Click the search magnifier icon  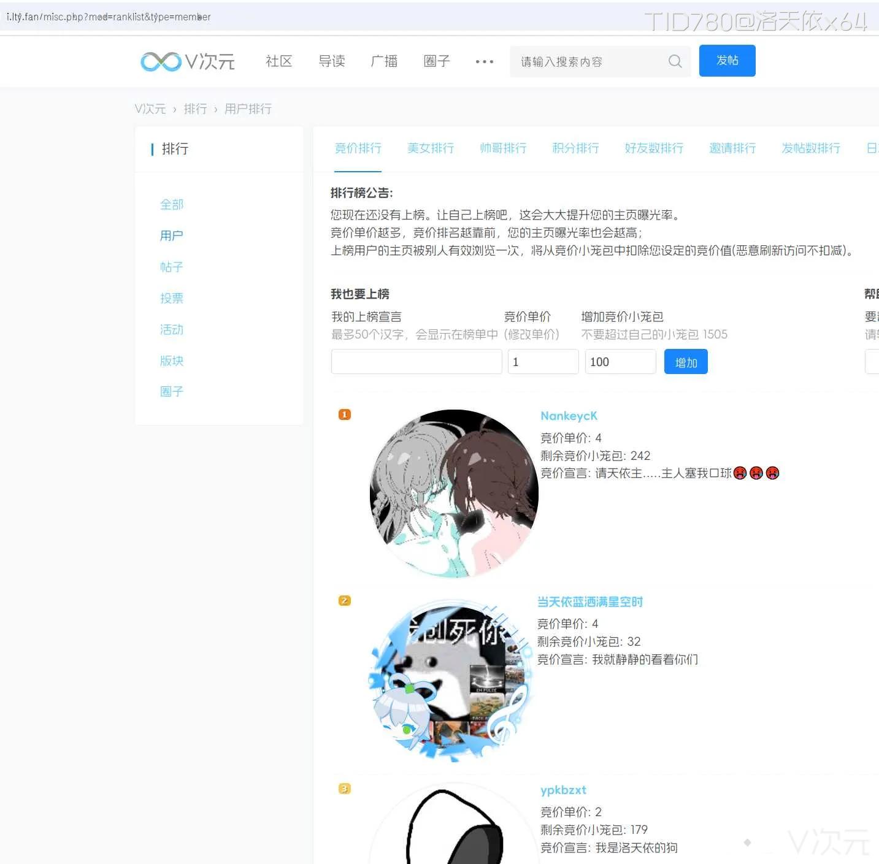[675, 61]
